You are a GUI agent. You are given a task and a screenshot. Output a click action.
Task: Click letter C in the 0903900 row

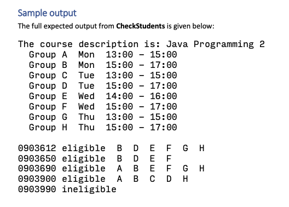pyautogui.click(x=152, y=179)
